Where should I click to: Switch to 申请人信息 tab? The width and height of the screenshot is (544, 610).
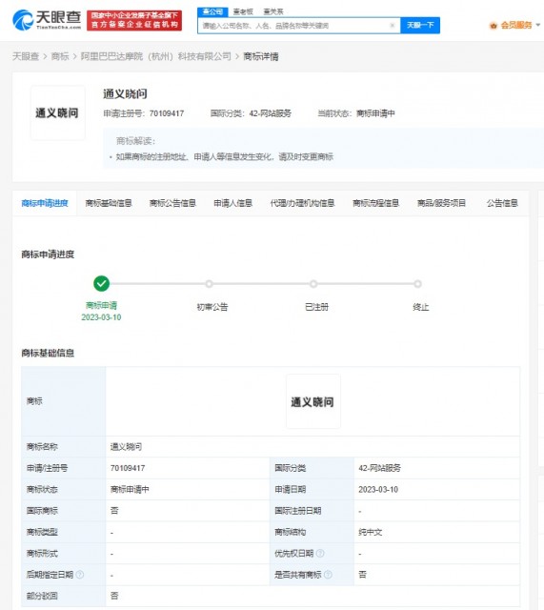[x=232, y=203]
